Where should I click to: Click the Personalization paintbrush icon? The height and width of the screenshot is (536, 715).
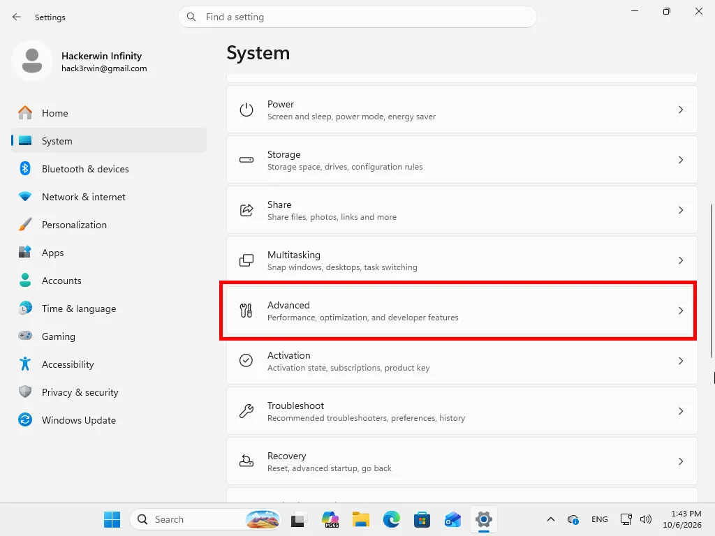(x=25, y=224)
